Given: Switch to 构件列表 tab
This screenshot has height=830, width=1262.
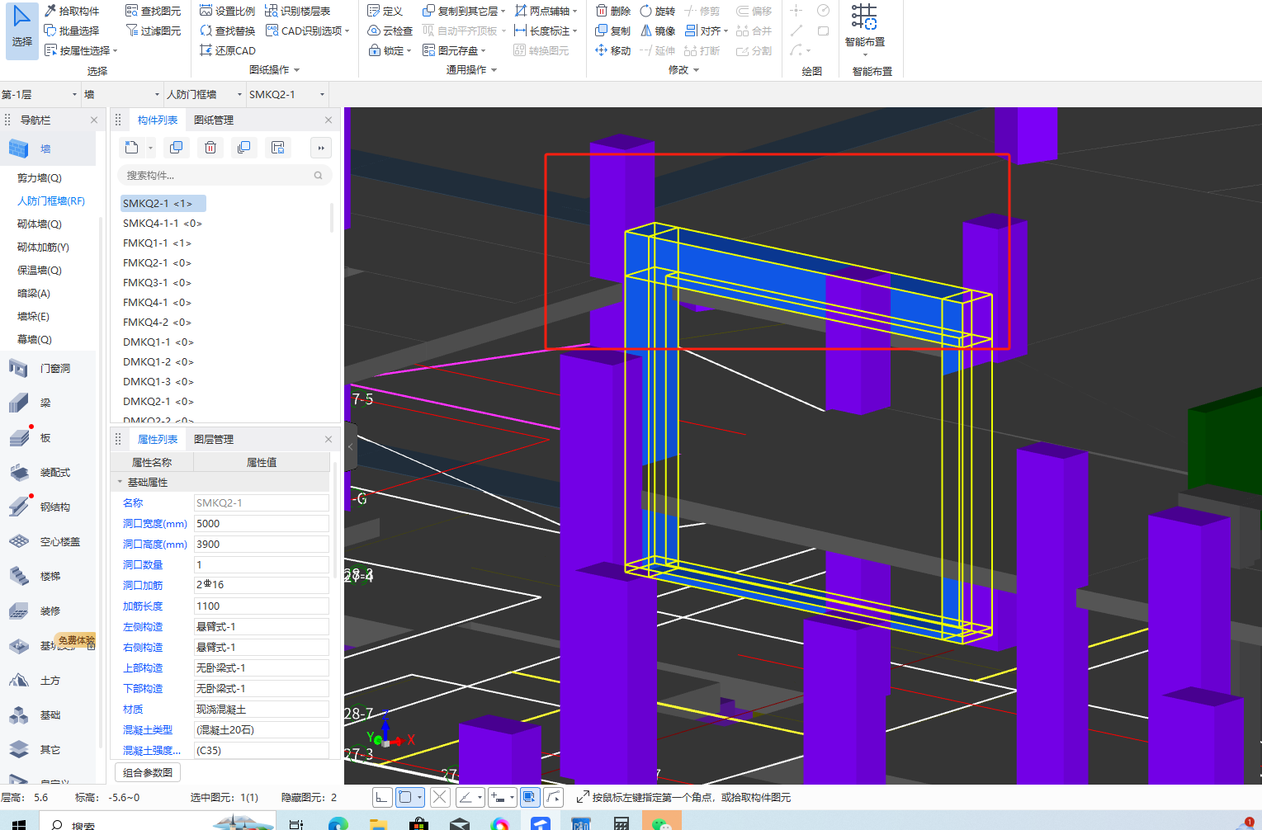Looking at the screenshot, I should pos(157,120).
